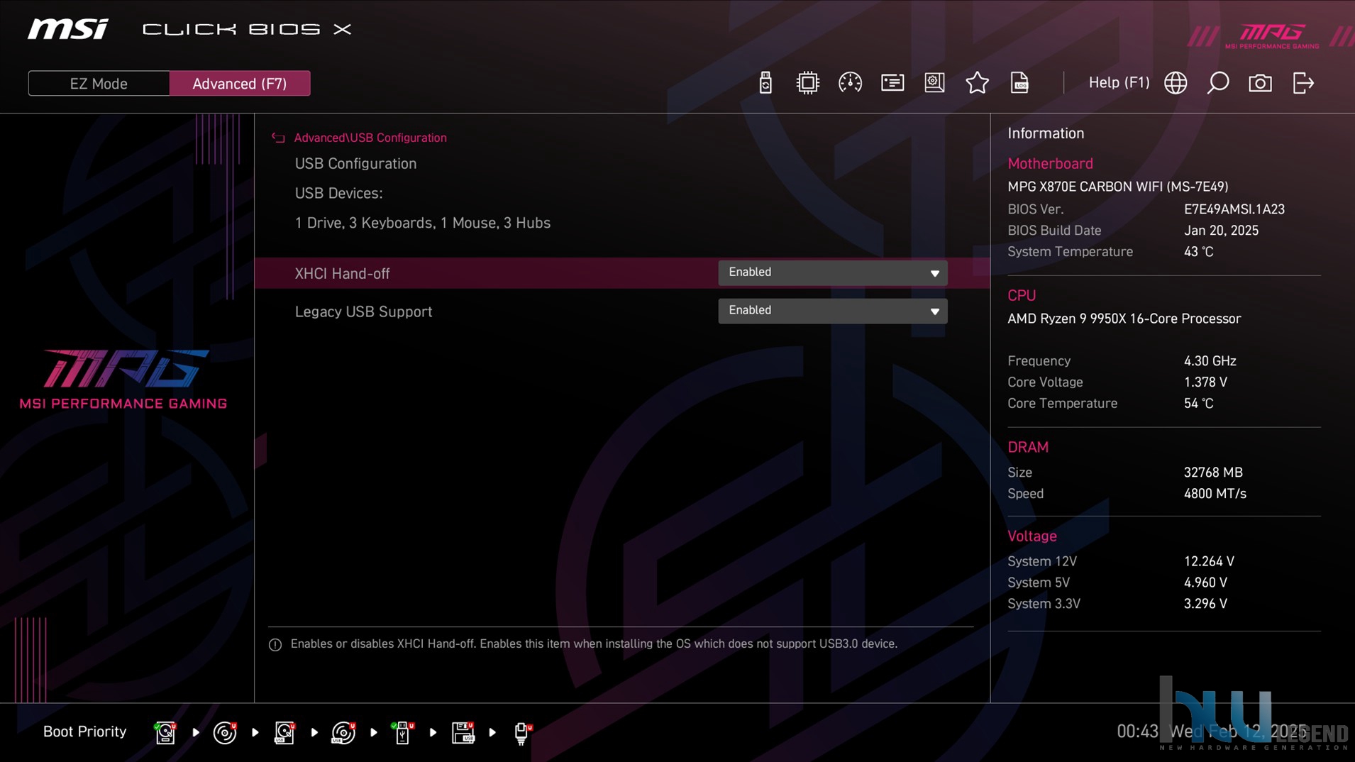Click the info icon beside help description
Image resolution: width=1355 pixels, height=762 pixels.
[x=275, y=644]
